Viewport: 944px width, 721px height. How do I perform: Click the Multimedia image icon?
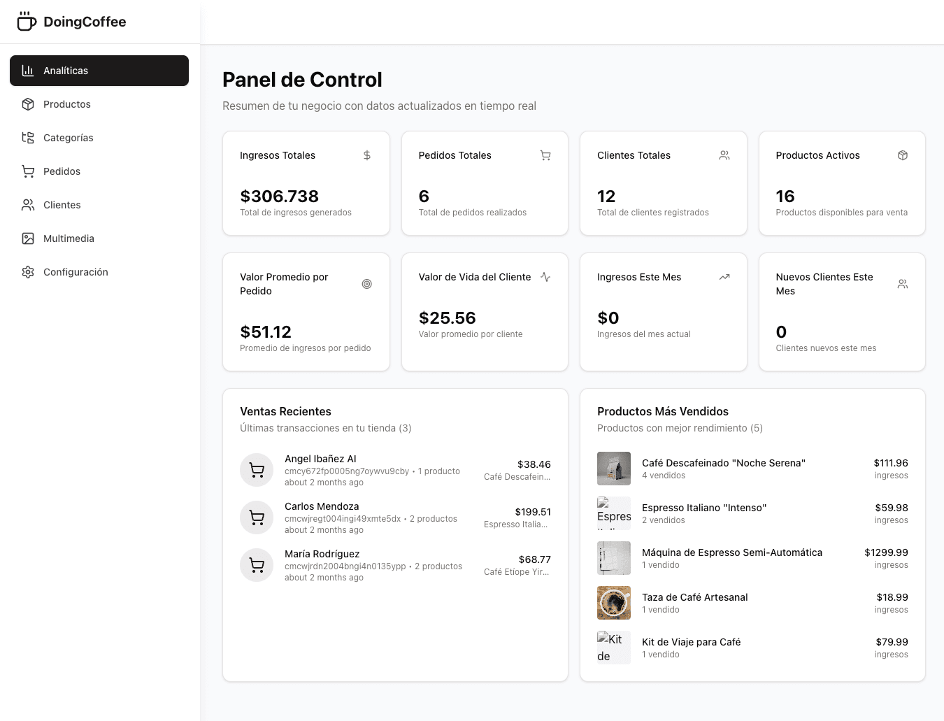click(27, 238)
